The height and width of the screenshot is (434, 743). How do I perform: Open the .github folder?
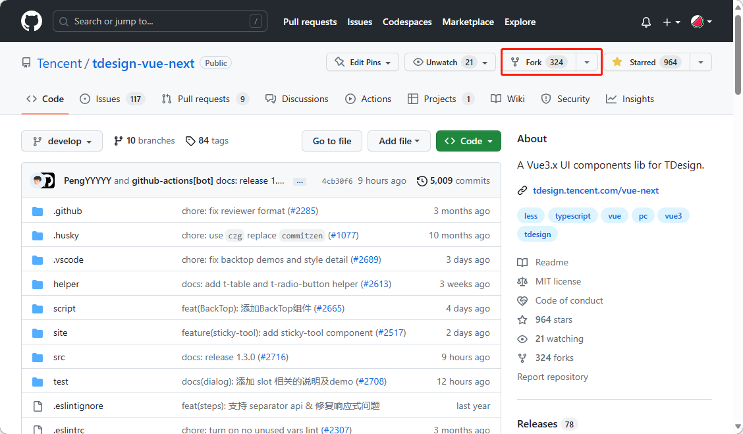pyautogui.click(x=67, y=211)
